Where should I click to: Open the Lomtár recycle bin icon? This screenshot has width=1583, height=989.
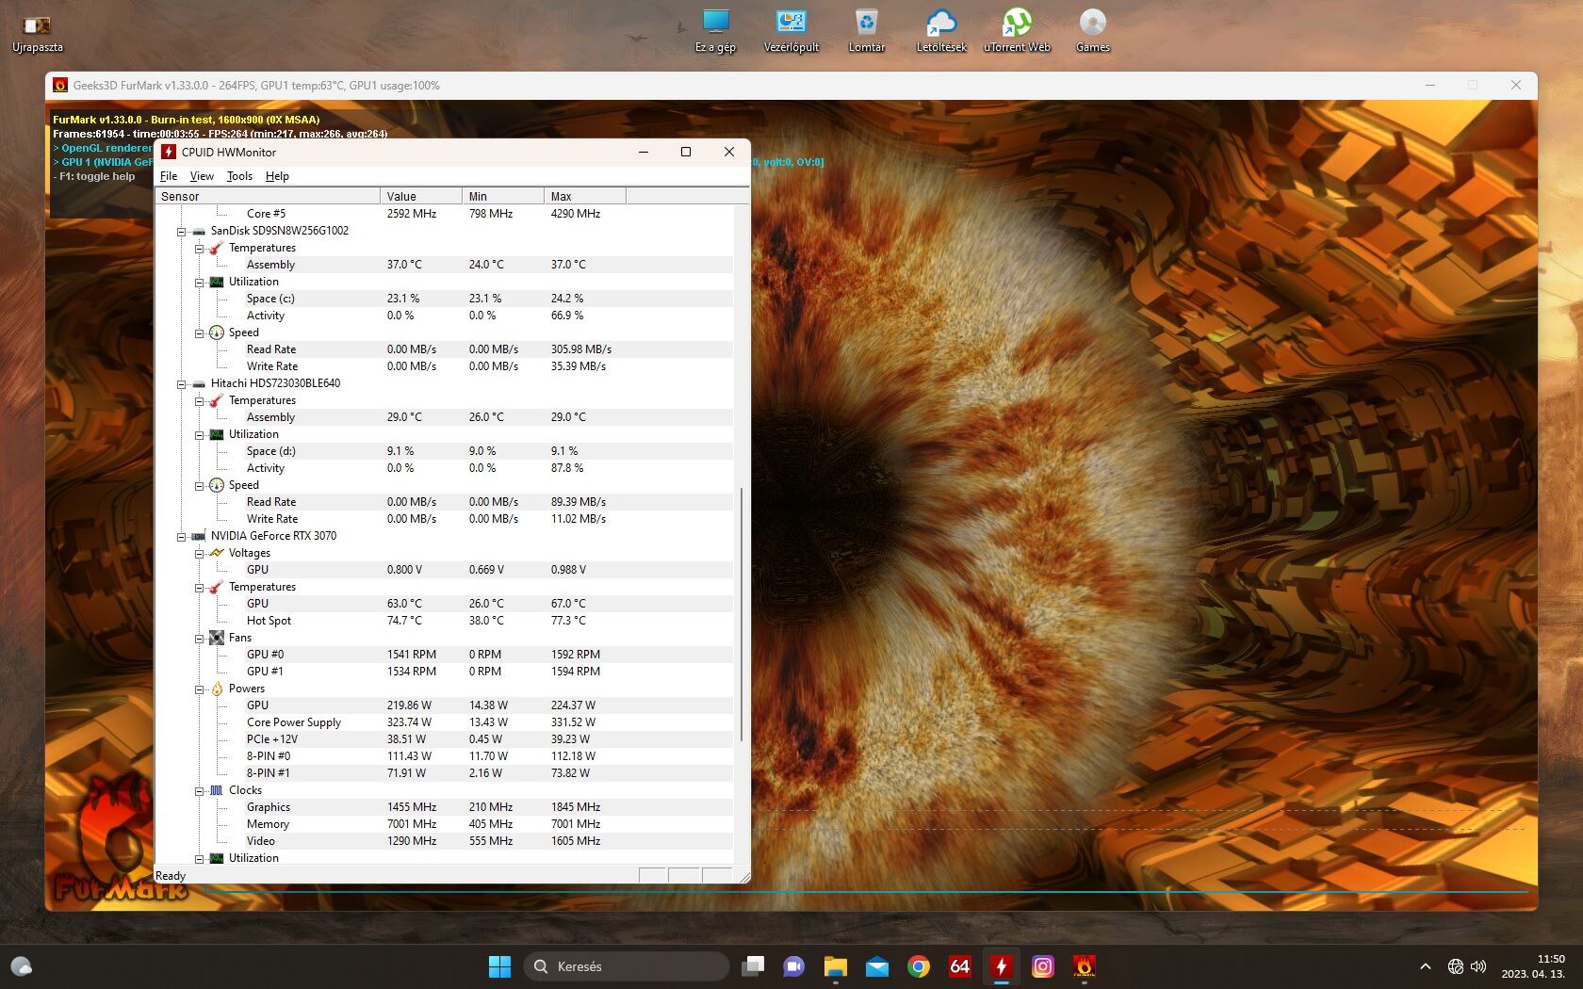(866, 31)
